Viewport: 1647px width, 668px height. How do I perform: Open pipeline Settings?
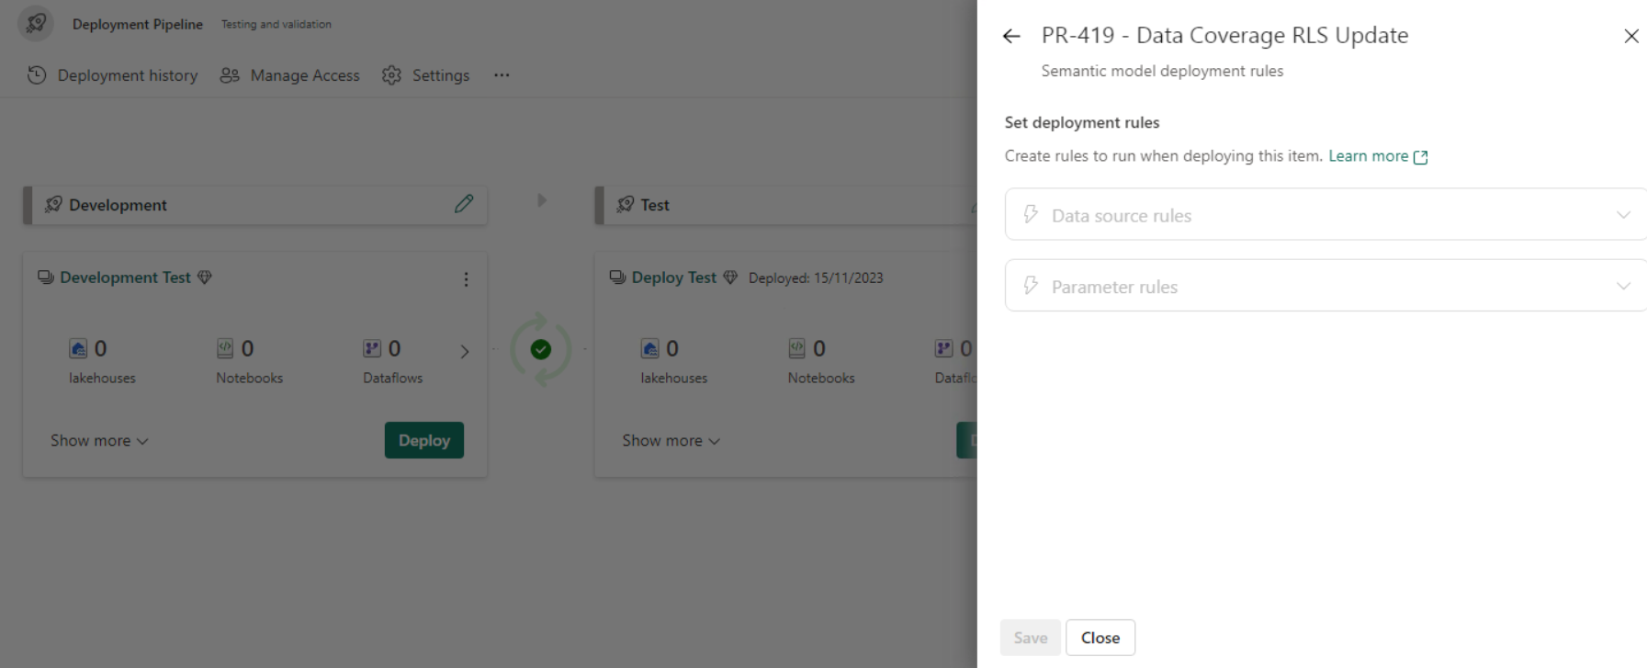[426, 75]
